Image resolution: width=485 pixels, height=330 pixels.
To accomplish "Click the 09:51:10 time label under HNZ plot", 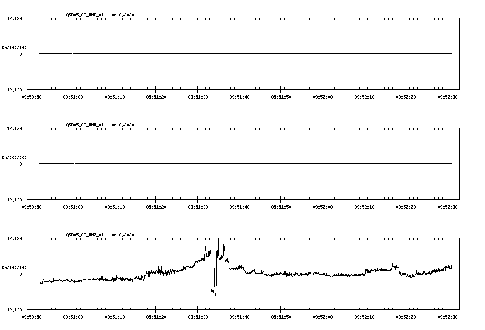I will [x=115, y=317].
